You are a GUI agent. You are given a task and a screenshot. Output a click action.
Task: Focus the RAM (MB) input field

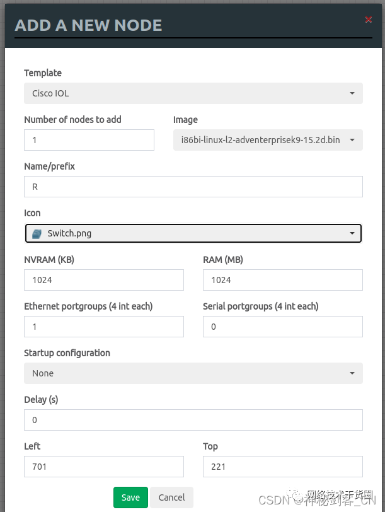(x=282, y=280)
